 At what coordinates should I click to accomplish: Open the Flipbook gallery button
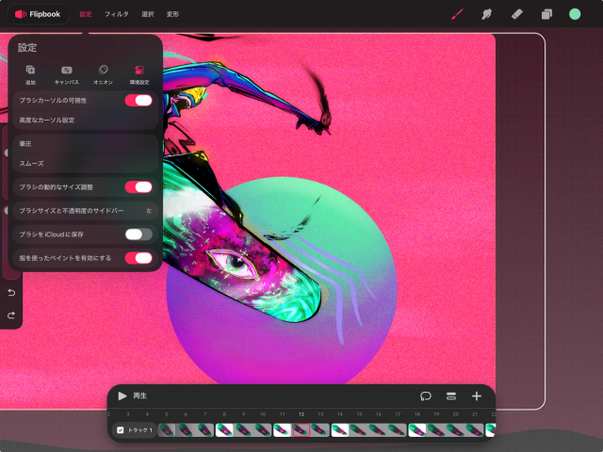38,14
